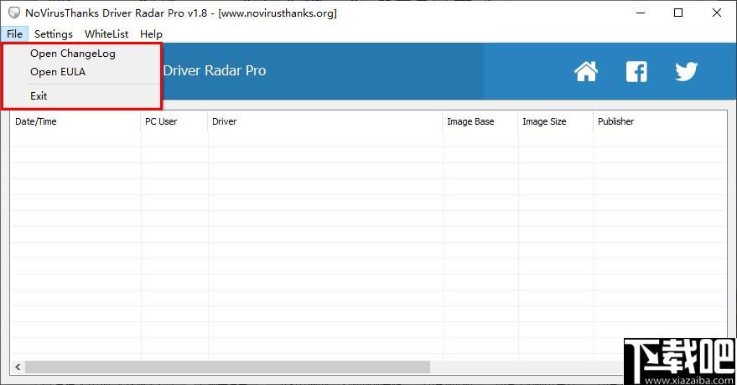Image resolution: width=737 pixels, height=385 pixels.
Task: Open the Facebook page icon
Action: [x=636, y=72]
